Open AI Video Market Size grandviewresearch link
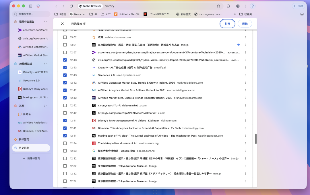Screen dimensions: 310x195 (135, 98)
